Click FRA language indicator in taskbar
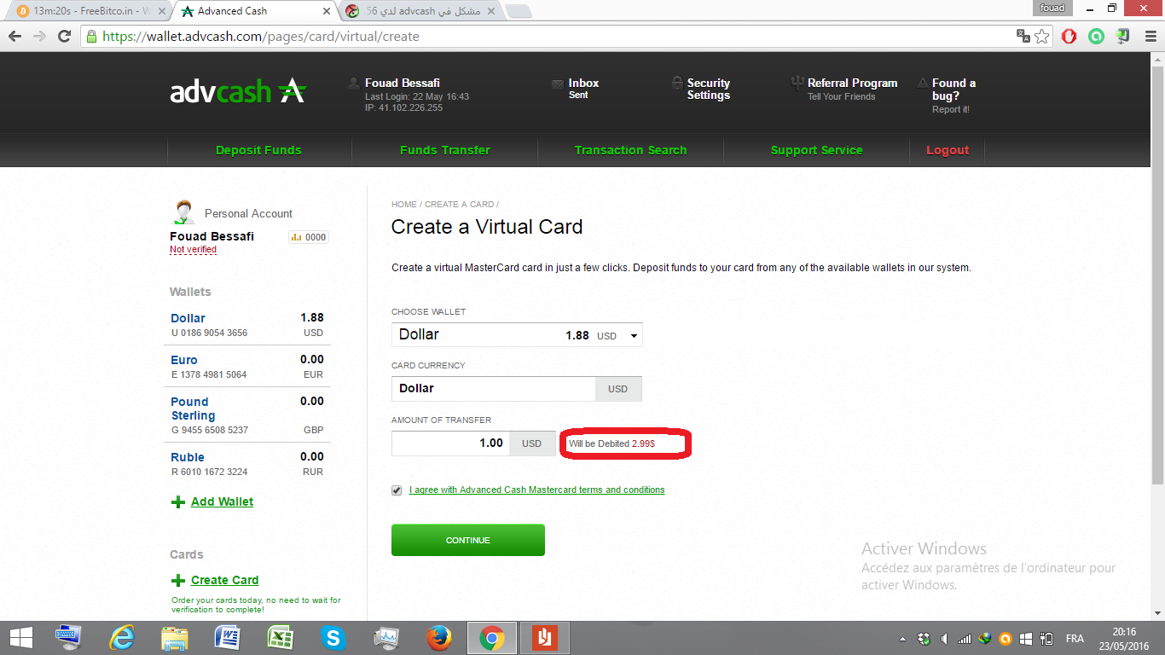The height and width of the screenshot is (655, 1165). 1075,639
